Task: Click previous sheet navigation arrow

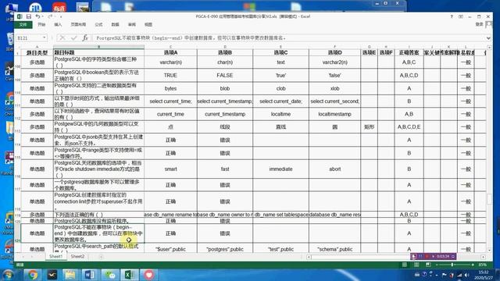Action: 23,257
